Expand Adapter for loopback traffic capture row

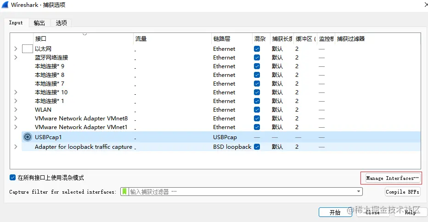pos(16,146)
